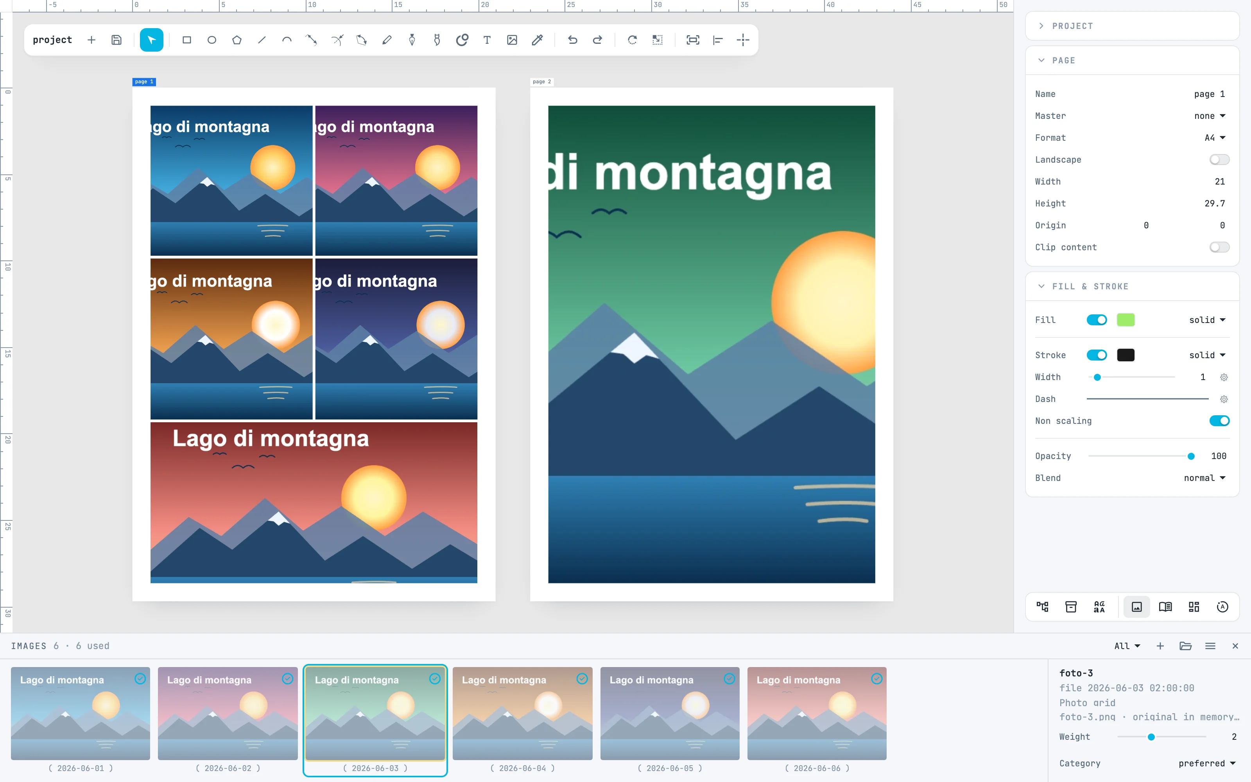
Task: Activate the pencil freehand tool
Action: click(x=387, y=40)
